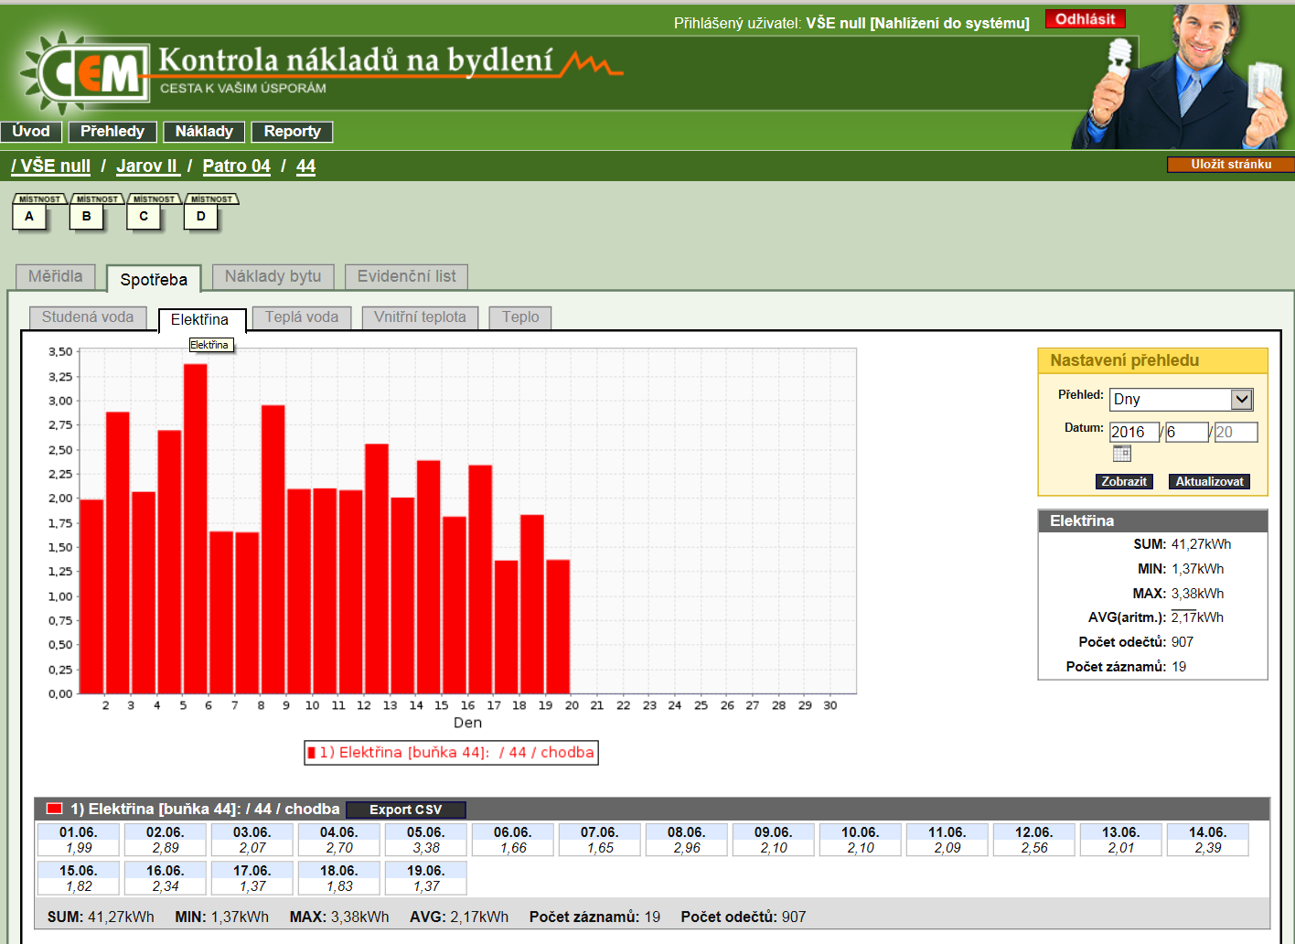The width and height of the screenshot is (1295, 944).
Task: Switch to the Spotřeba tab
Action: tap(154, 279)
